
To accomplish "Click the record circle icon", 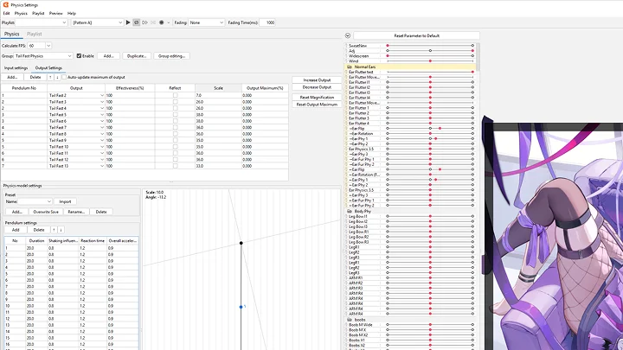I will [161, 22].
